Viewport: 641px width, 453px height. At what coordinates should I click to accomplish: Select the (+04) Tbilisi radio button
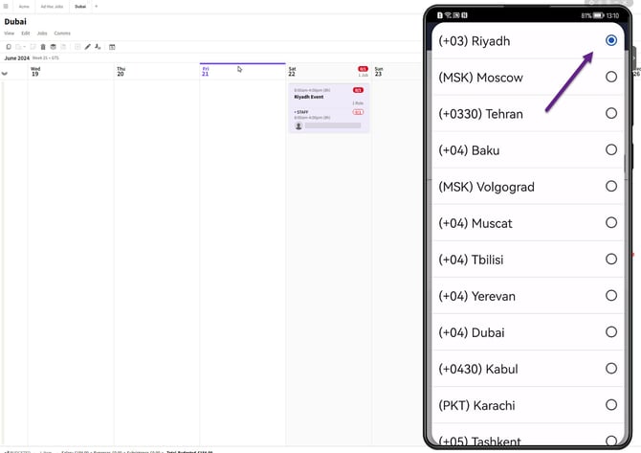click(x=611, y=259)
